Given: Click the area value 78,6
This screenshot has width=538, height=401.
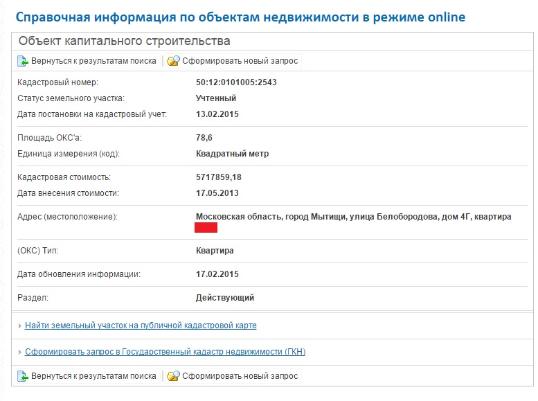Looking at the screenshot, I should tap(204, 138).
